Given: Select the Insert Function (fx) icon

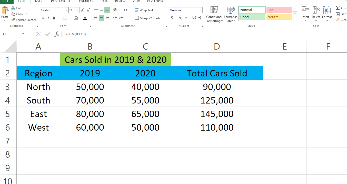Looking at the screenshot, I should (57, 34).
